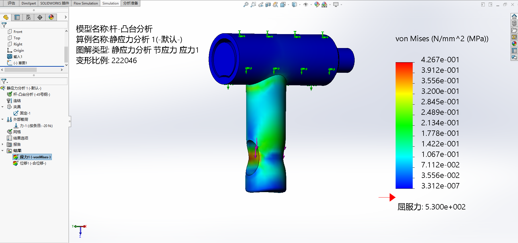Open the File Explorer folder icon

pyautogui.click(x=514, y=30)
